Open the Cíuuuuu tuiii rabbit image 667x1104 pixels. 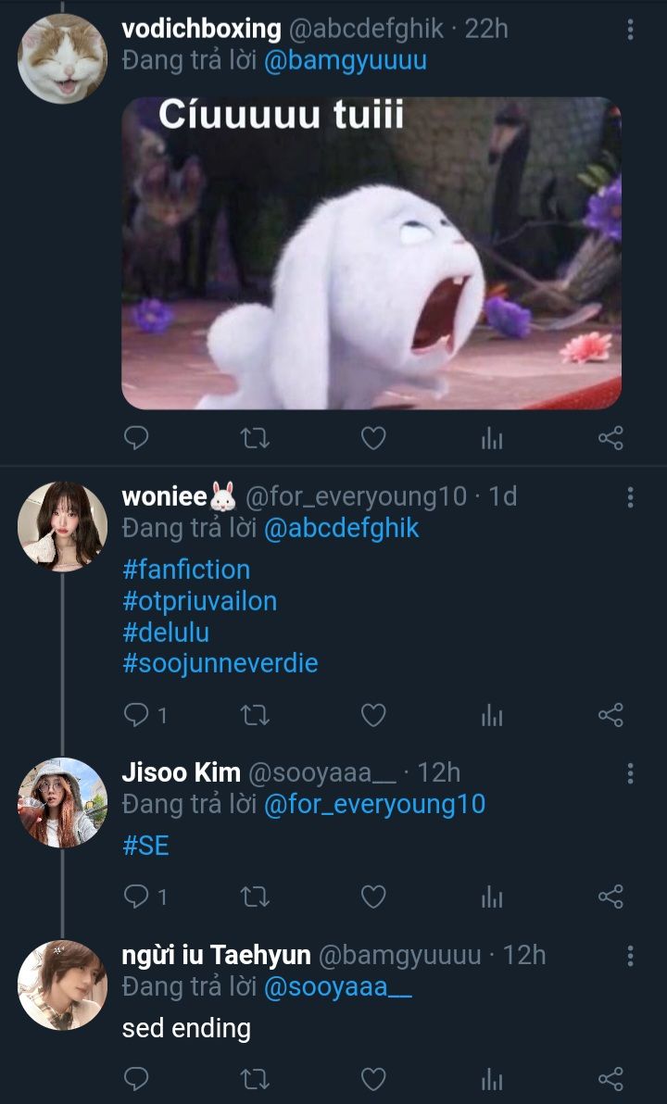point(371,253)
